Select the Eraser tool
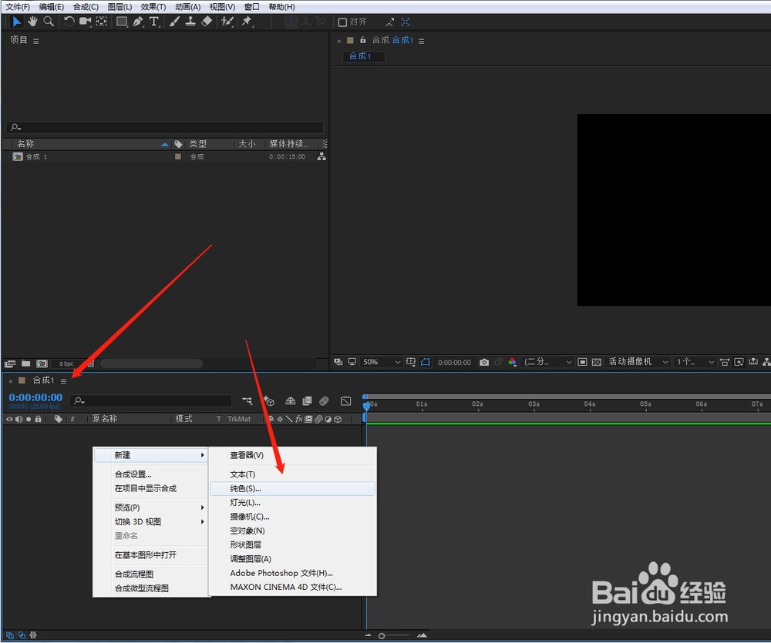The width and height of the screenshot is (771, 643). point(207,22)
